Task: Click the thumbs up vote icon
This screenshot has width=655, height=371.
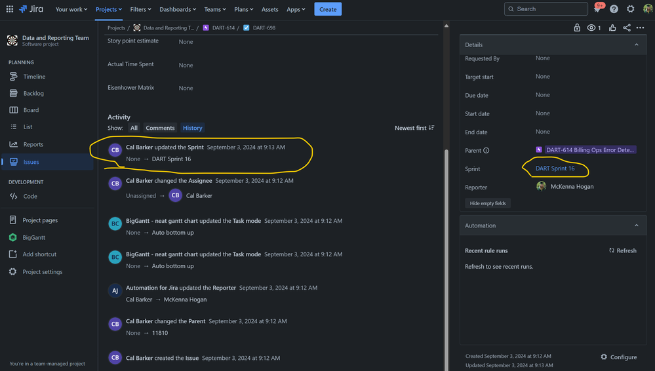Action: pyautogui.click(x=612, y=28)
